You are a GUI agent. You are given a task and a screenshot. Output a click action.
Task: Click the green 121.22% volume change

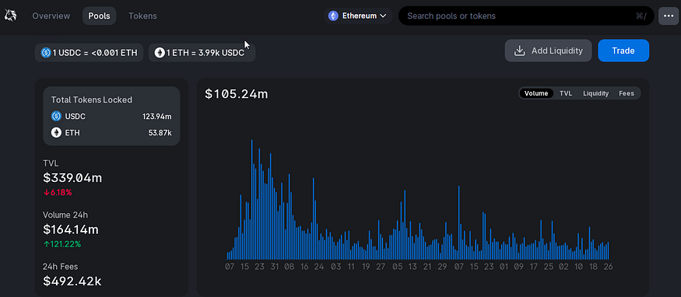point(62,244)
